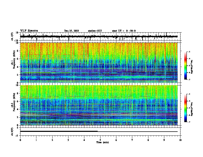203x157 pixels.
Task: Click the ch.1 spectrogram color scale bar
Action: (x=186, y=66)
